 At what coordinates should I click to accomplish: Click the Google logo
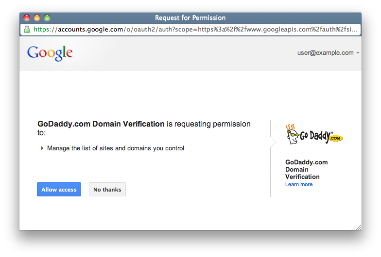(50, 53)
